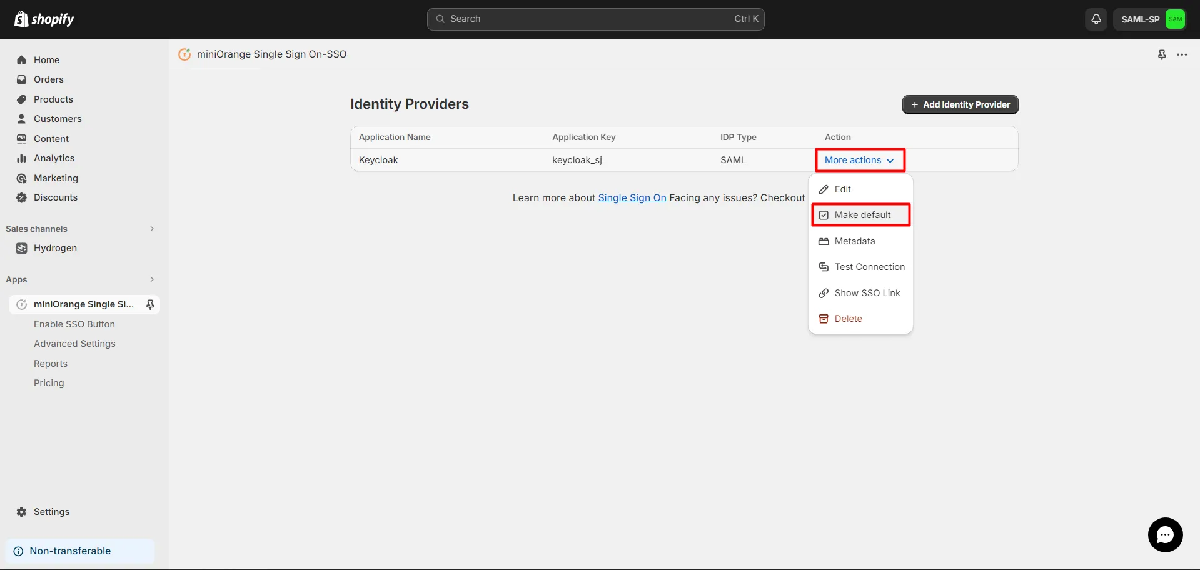Open the chat support bubble
1200x570 pixels.
(1165, 535)
